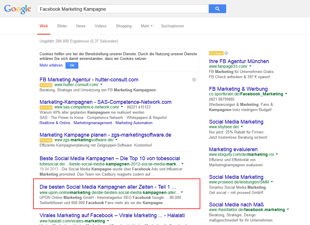This screenshot has height=225, width=310.
Task: Expand dropdown arrow next to www.hutter-consult.com
Action: (x=101, y=85)
